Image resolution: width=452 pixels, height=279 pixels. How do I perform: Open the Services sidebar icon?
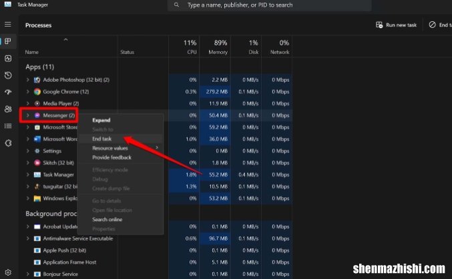click(8, 143)
